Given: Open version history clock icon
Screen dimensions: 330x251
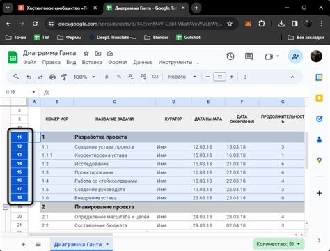Looking at the screenshot, I should 230,56.
